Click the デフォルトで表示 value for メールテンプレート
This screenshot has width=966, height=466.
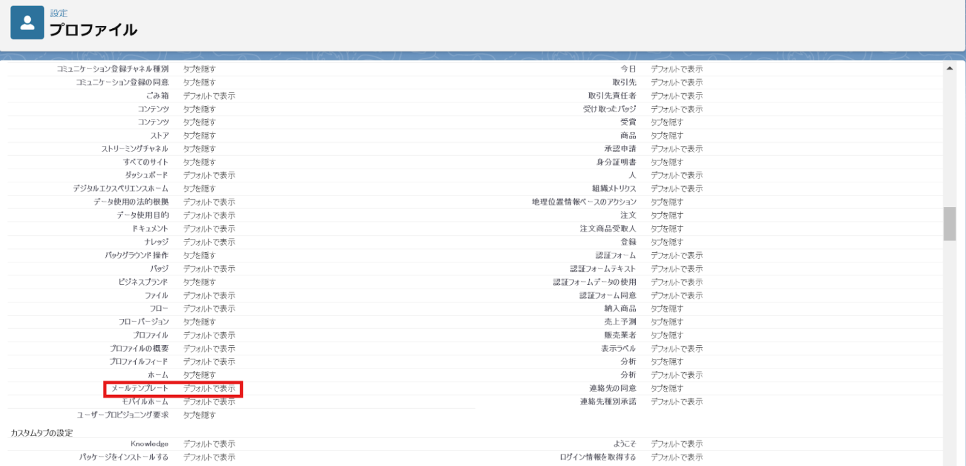pos(209,389)
